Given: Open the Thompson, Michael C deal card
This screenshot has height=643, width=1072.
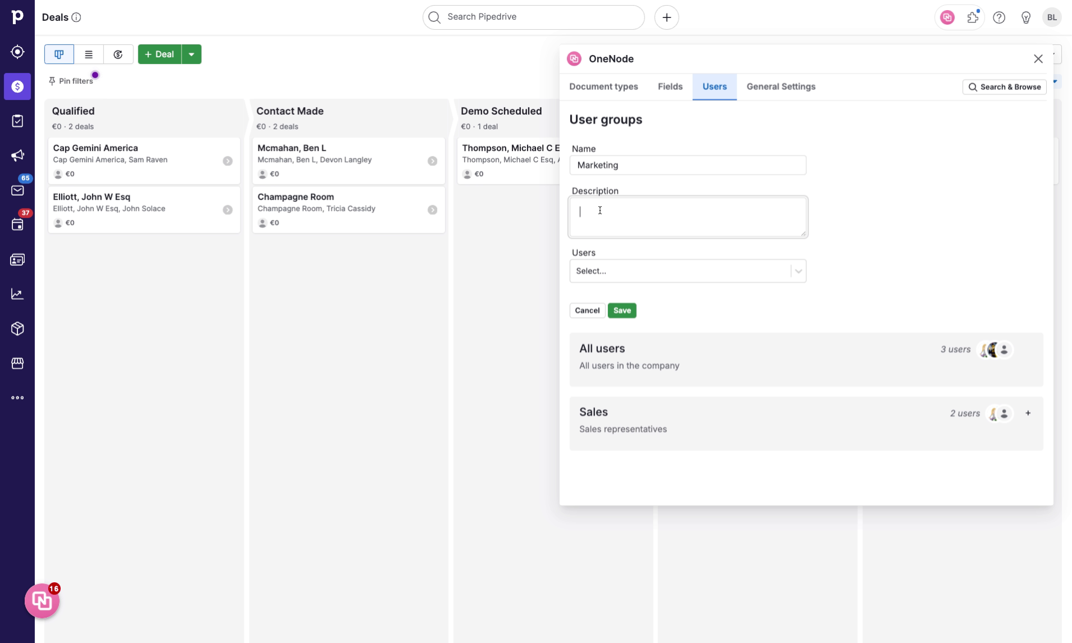Looking at the screenshot, I should tap(508, 161).
